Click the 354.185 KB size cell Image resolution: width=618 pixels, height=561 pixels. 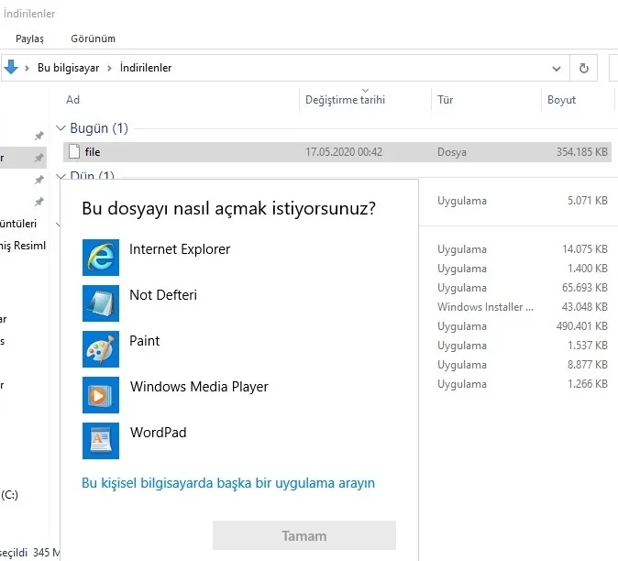[x=581, y=152]
